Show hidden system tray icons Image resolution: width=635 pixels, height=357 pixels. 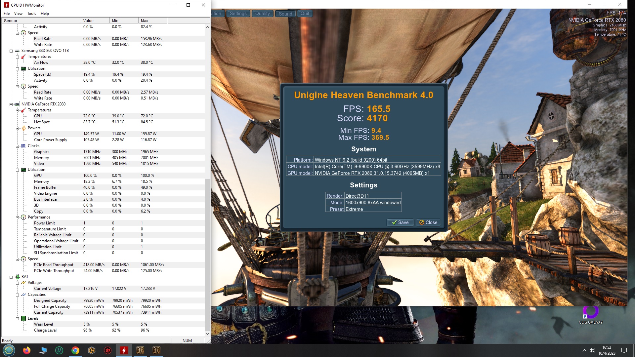coord(584,350)
